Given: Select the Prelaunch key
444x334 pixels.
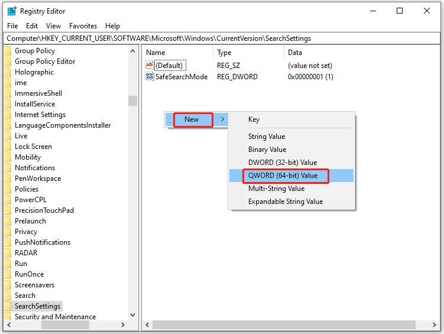Looking at the screenshot, I should tap(30, 221).
